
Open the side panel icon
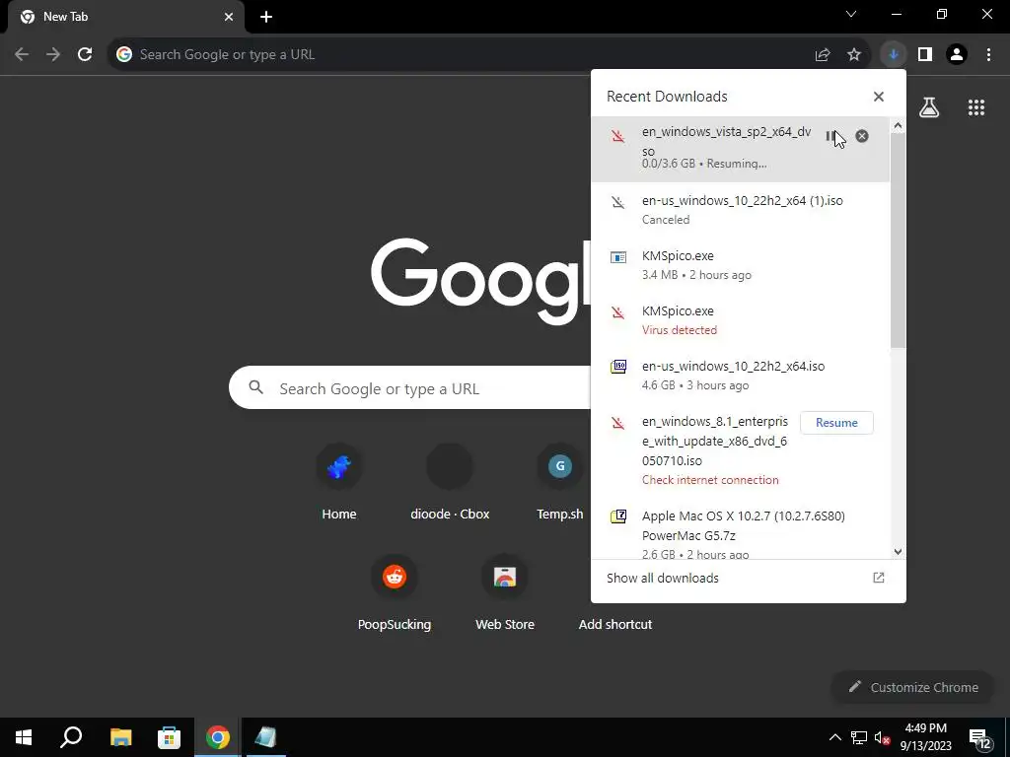[925, 55]
